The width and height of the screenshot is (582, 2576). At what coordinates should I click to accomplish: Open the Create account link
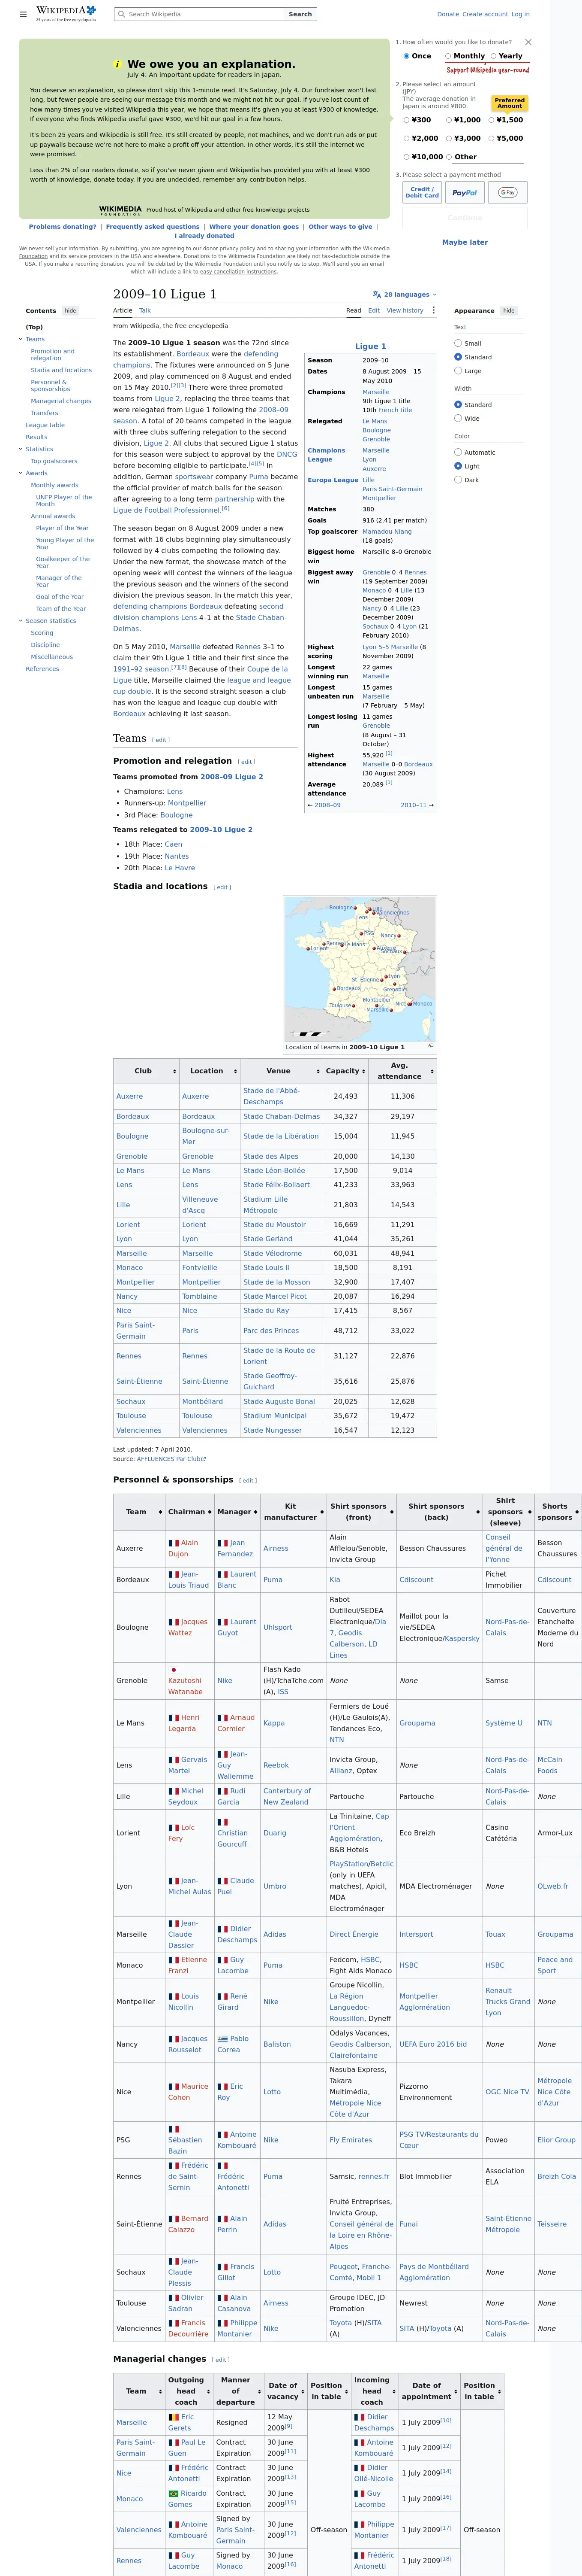tap(485, 15)
